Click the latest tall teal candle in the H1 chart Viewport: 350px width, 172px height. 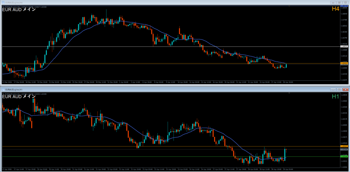(x=285, y=154)
